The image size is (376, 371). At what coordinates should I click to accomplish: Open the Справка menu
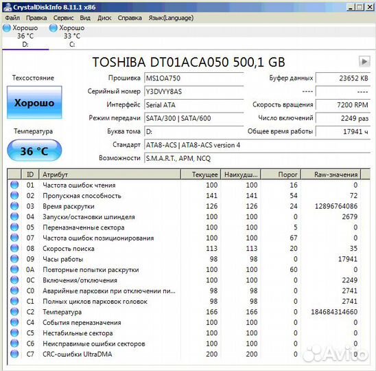130,18
